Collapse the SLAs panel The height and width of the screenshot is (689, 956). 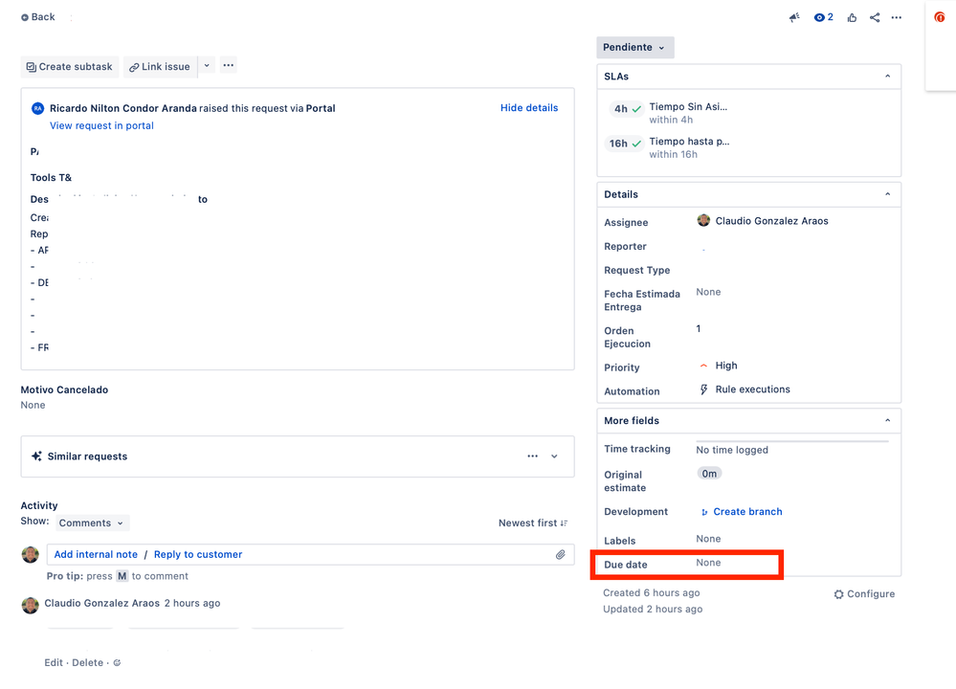pos(887,77)
